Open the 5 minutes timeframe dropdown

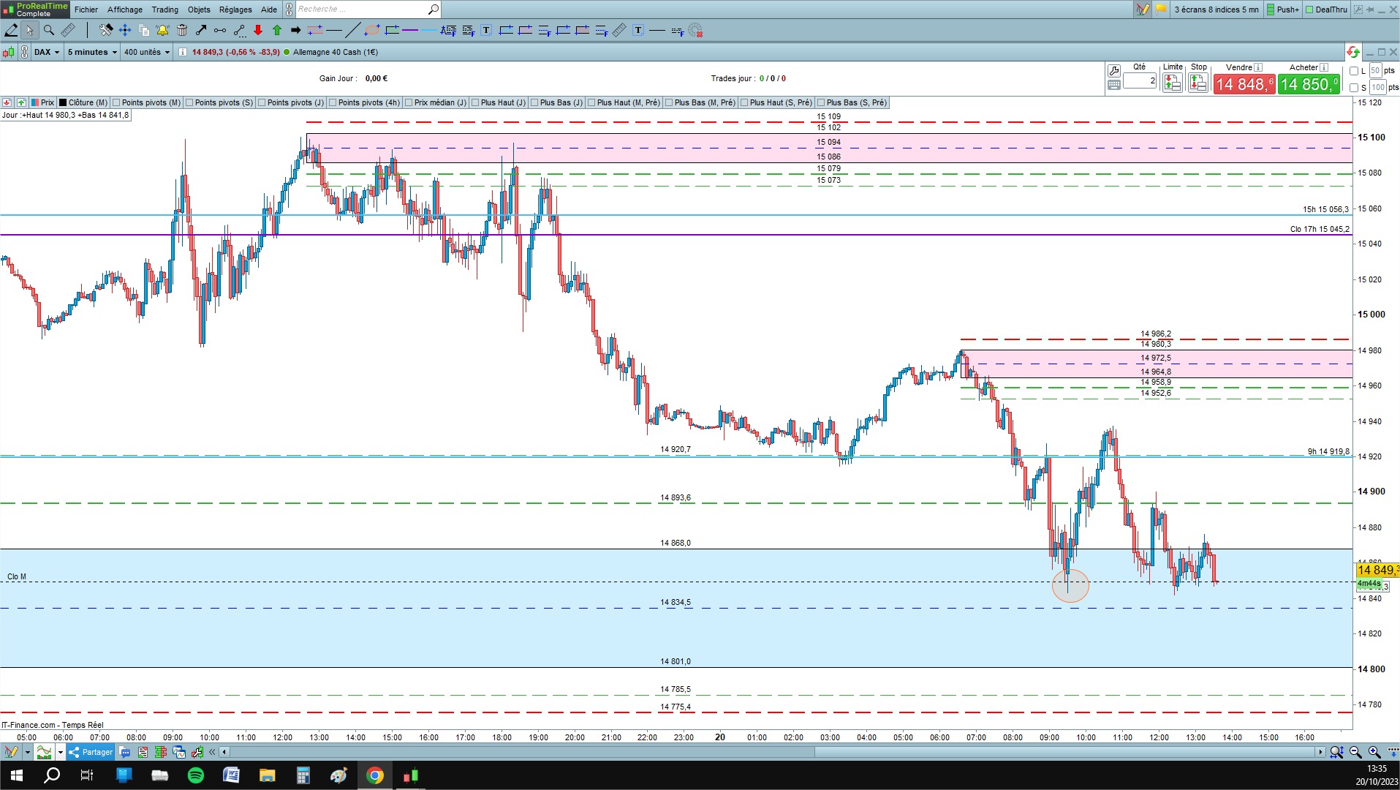[92, 52]
